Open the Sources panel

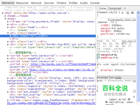(49, 3)
